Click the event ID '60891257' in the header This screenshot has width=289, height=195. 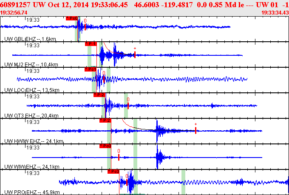click(16, 5)
